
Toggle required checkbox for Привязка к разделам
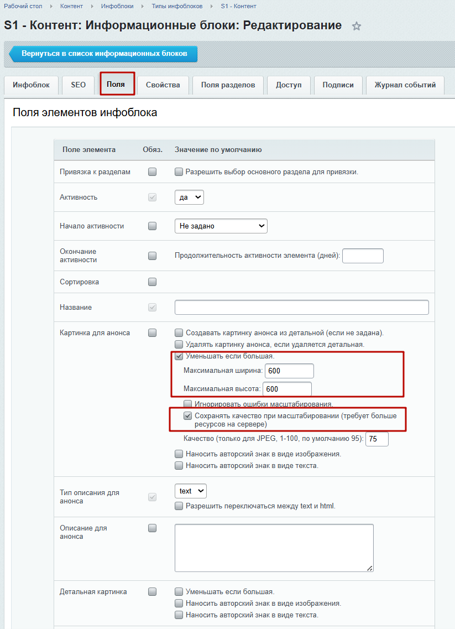point(153,172)
